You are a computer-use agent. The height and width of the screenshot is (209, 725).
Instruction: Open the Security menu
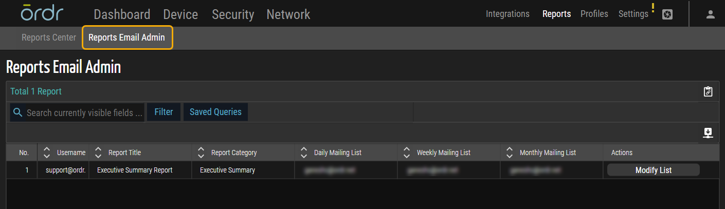coord(233,14)
